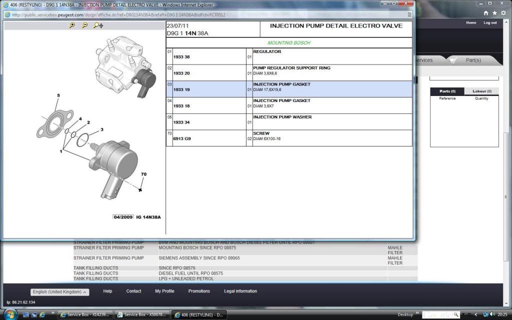Open the Favorites star icon
This screenshot has height=320, width=512.
tap(494, 12)
